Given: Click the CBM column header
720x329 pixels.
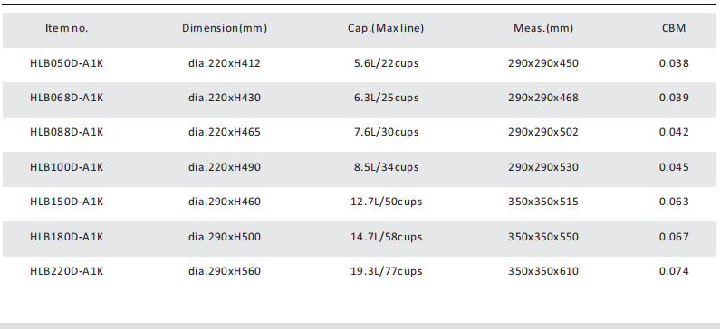Looking at the screenshot, I should (674, 28).
